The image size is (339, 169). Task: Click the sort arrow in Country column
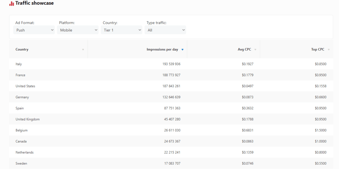pyautogui.click(x=83, y=49)
